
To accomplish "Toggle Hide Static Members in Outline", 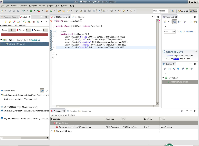I will tap(183, 69).
